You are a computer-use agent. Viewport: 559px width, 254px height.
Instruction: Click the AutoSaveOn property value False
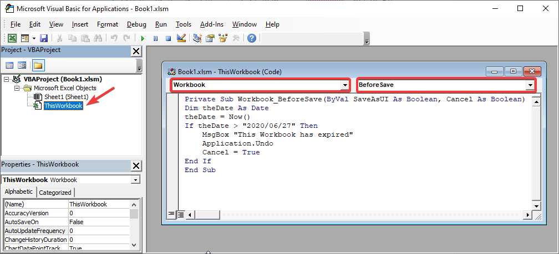coord(99,222)
